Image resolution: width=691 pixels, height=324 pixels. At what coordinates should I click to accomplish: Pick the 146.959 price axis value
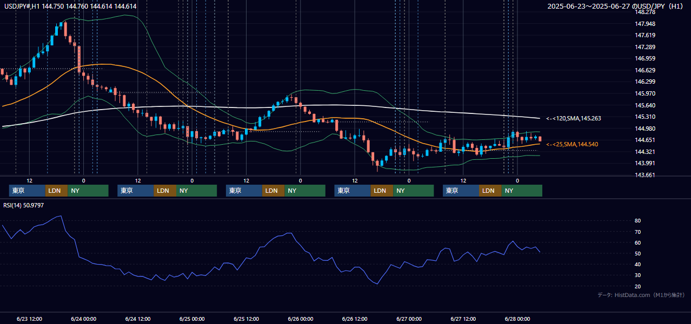coord(644,58)
